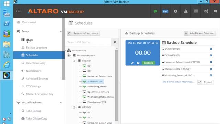This screenshot has height=124, width=220.
Task: Remove DC2 (HPSRV02) from backup schedule
Action: (x=211, y=55)
